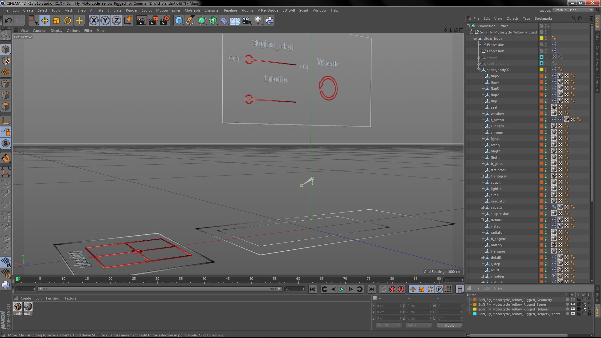Open the V-Ray Bridge menu

tap(268, 10)
